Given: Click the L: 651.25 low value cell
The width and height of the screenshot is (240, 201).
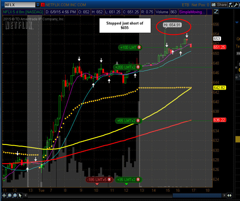Looking at the screenshot, I should click(x=113, y=12).
